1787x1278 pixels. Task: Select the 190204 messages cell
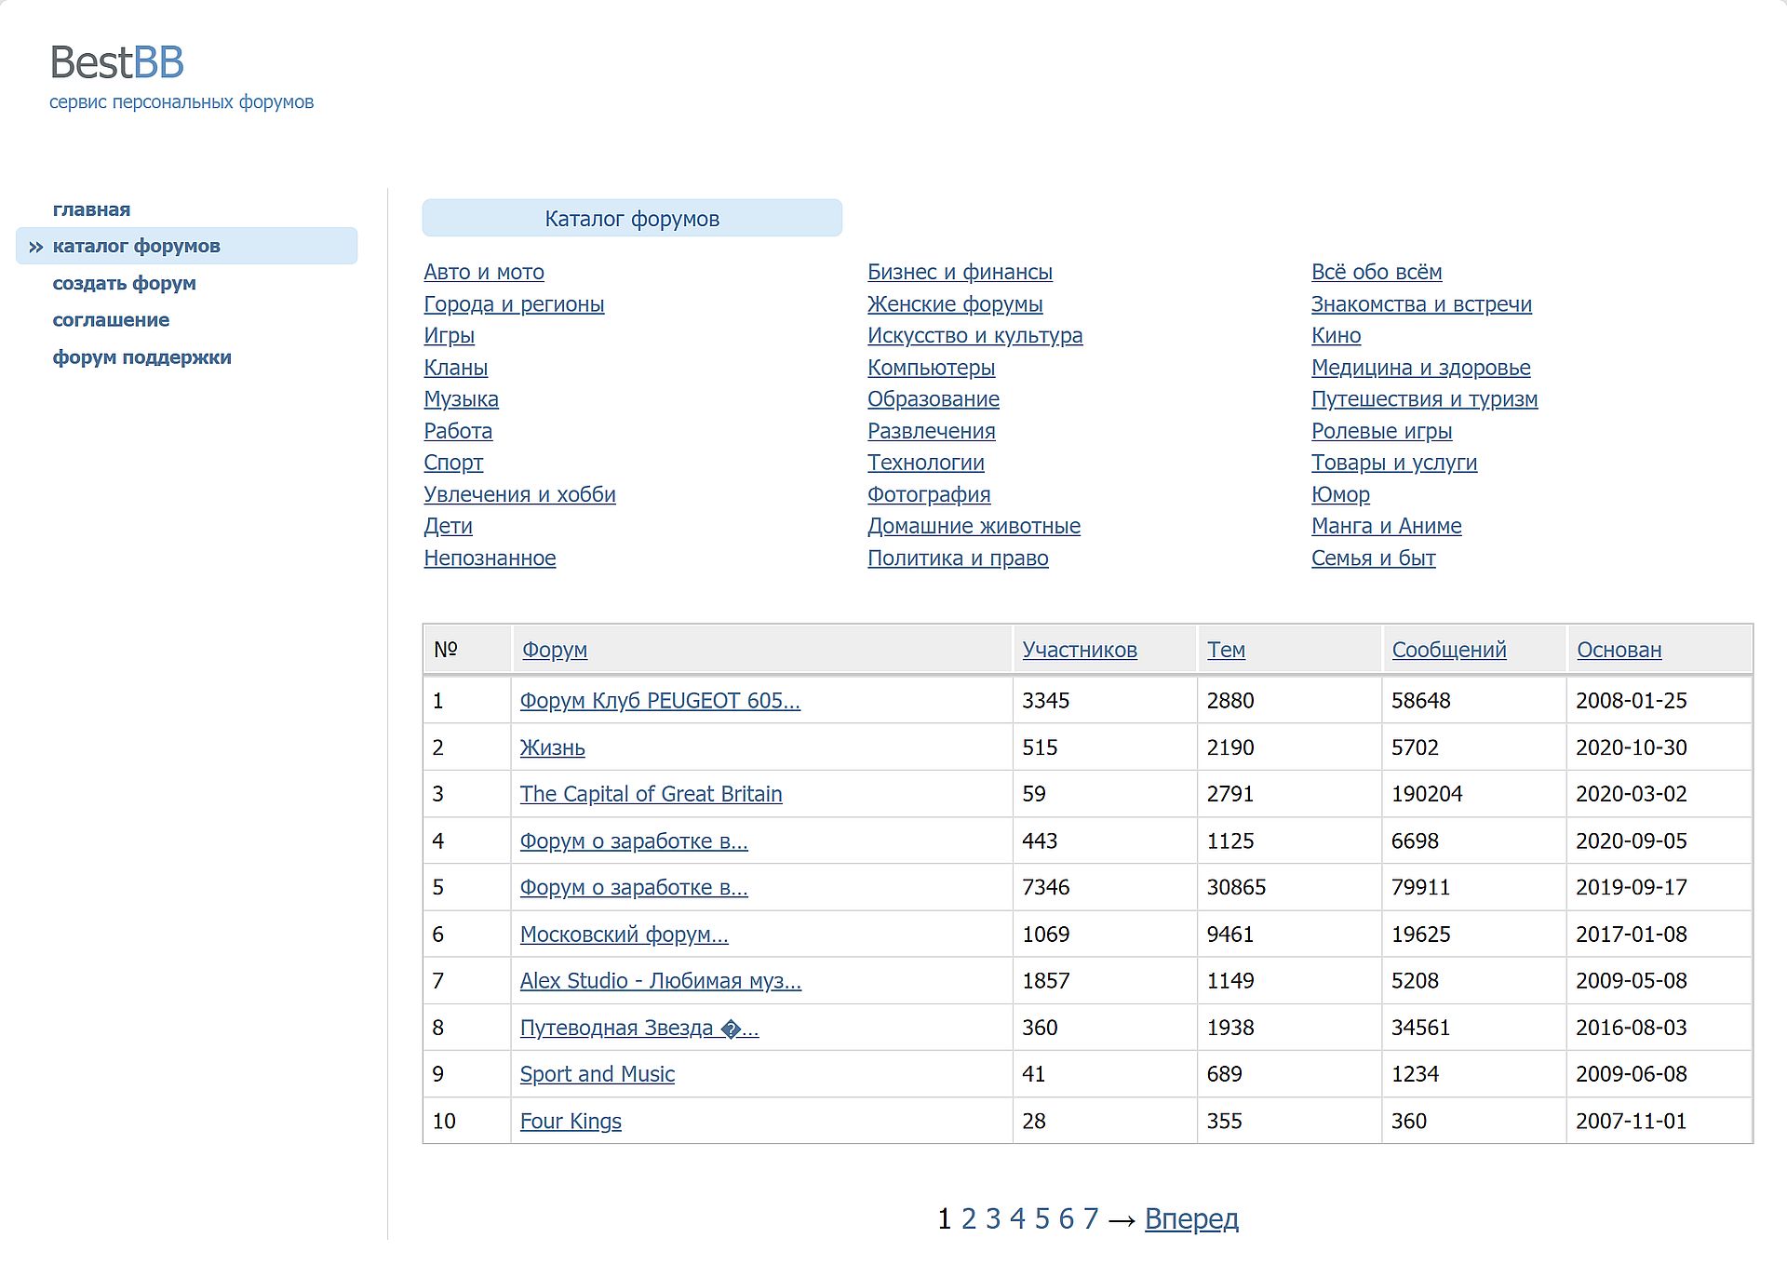click(1474, 794)
